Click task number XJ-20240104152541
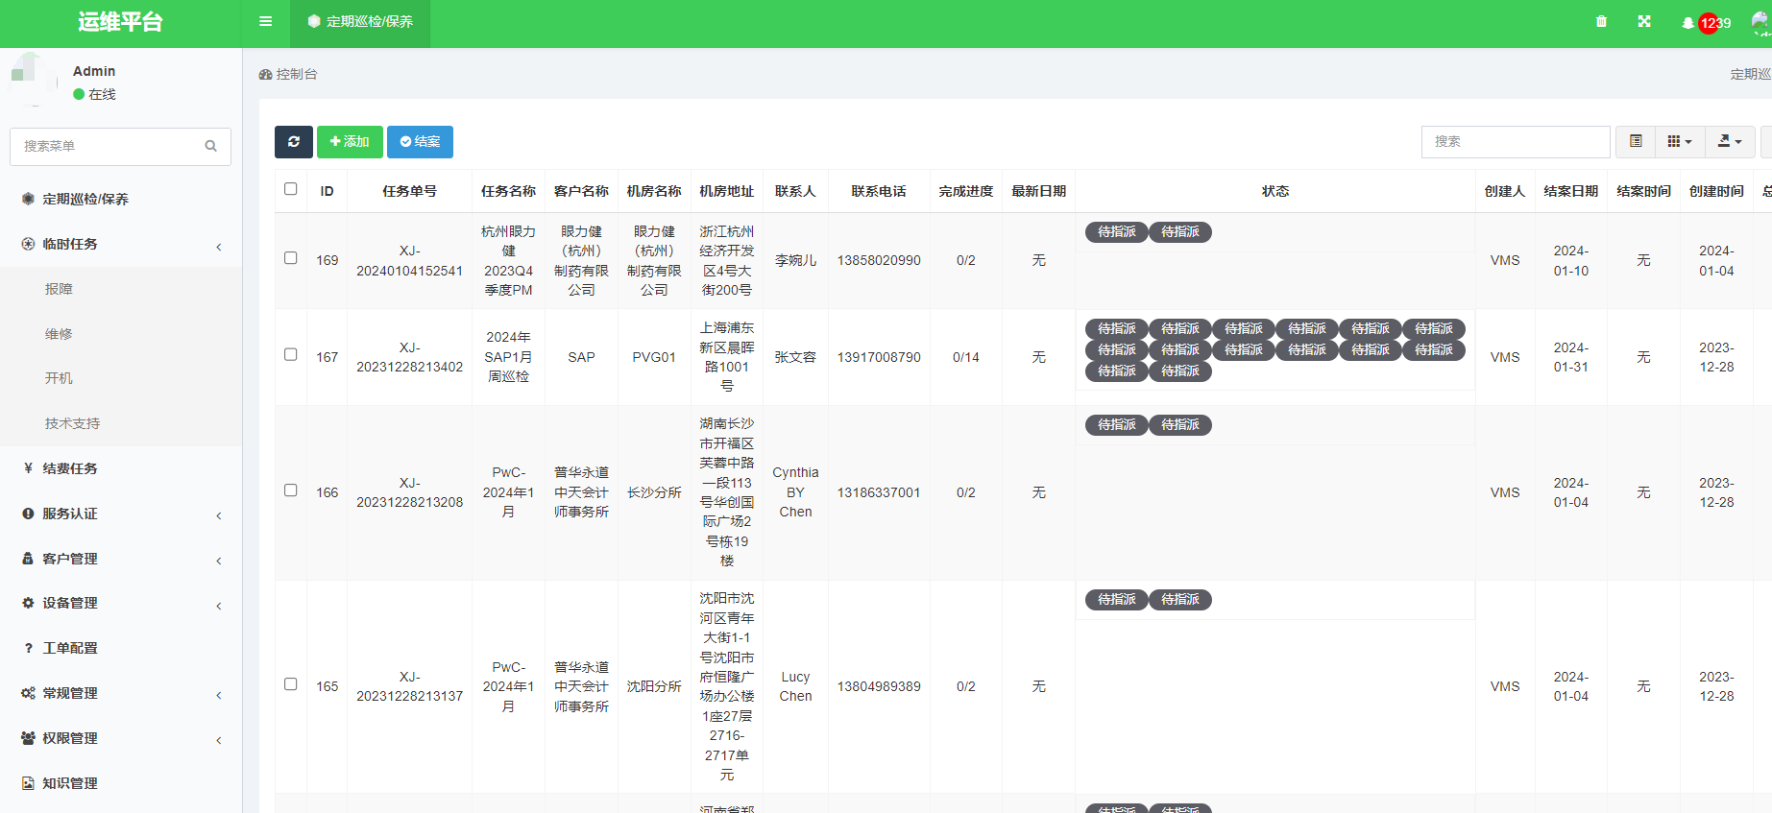This screenshot has height=813, width=1772. tap(410, 261)
